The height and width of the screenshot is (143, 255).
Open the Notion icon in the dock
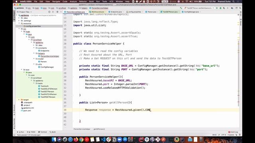click(114, 139)
